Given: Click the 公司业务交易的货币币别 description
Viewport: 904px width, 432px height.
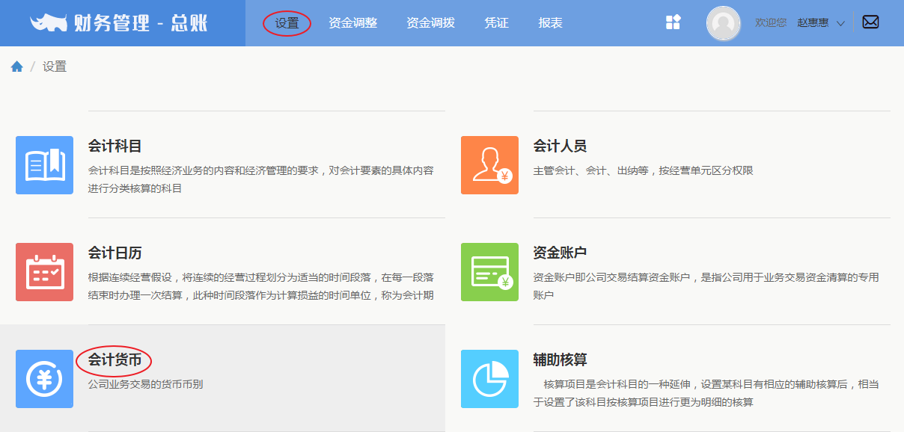Looking at the screenshot, I should [146, 384].
